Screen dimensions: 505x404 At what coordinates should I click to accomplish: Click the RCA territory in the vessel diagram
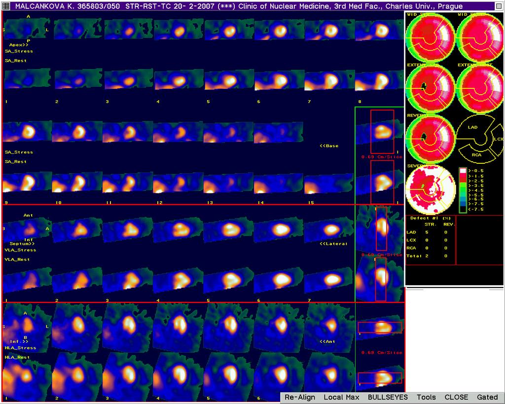(x=477, y=154)
